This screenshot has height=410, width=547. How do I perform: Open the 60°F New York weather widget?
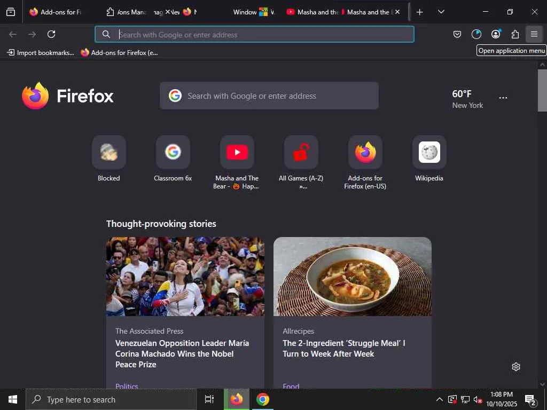click(x=467, y=99)
